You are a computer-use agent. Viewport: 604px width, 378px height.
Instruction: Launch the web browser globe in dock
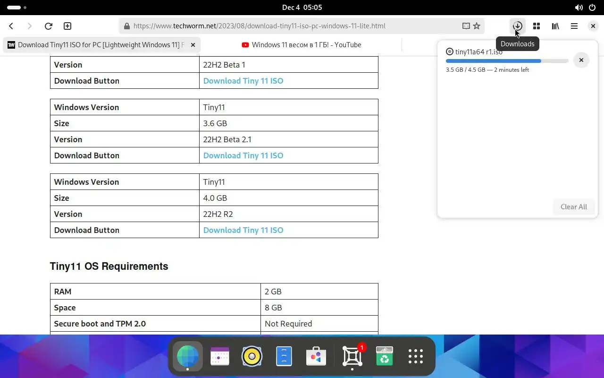pos(188,356)
